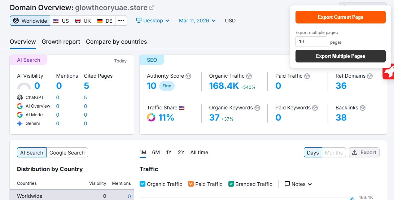Set chart range to 1Y
This screenshot has height=200, width=394.
[168, 152]
